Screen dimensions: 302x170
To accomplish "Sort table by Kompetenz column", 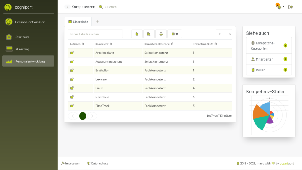I will point(111,44).
